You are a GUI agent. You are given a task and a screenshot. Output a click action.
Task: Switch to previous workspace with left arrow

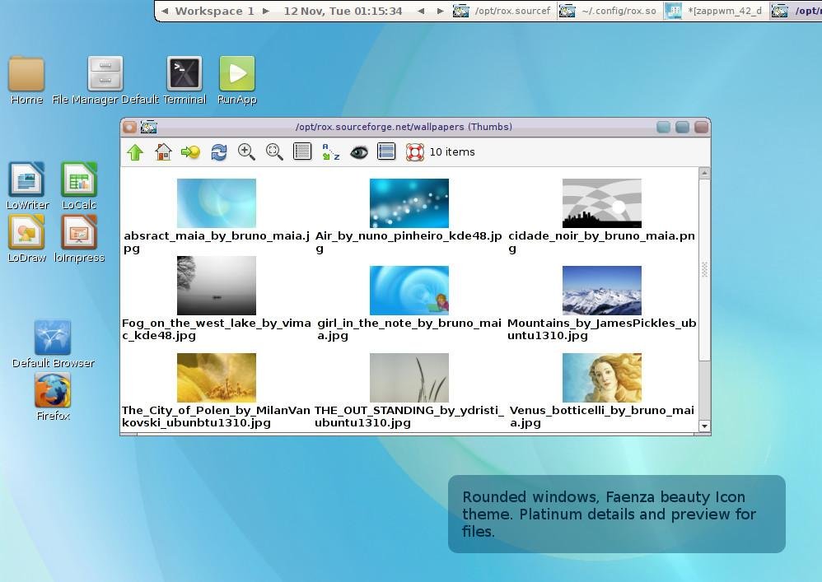pos(165,12)
